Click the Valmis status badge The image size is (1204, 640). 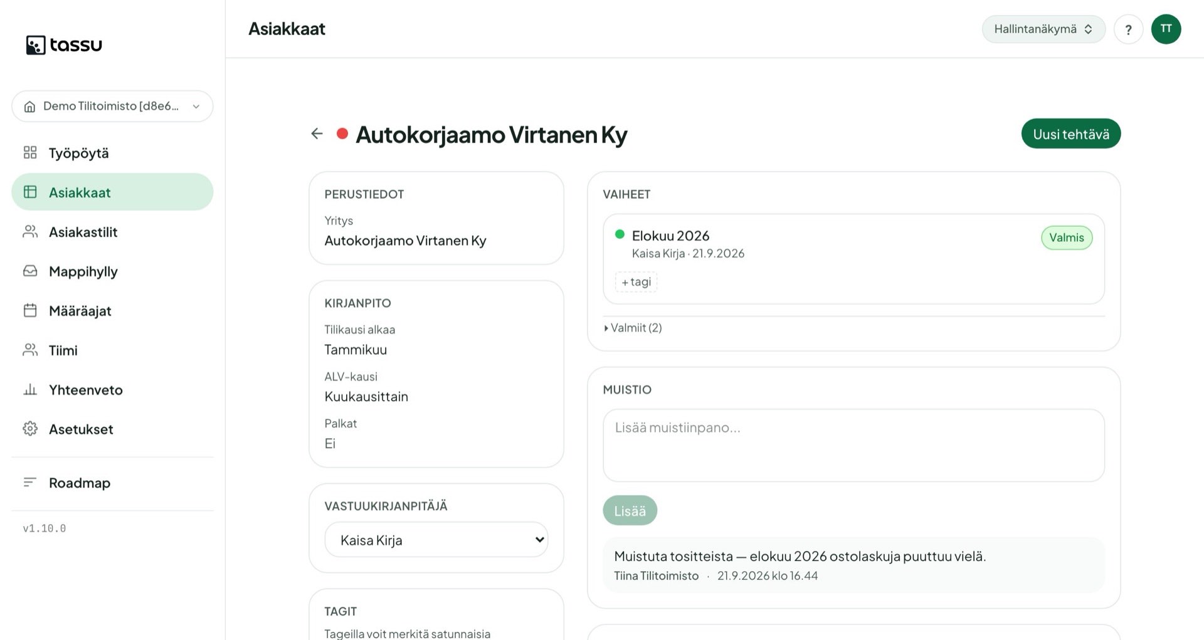click(1067, 238)
